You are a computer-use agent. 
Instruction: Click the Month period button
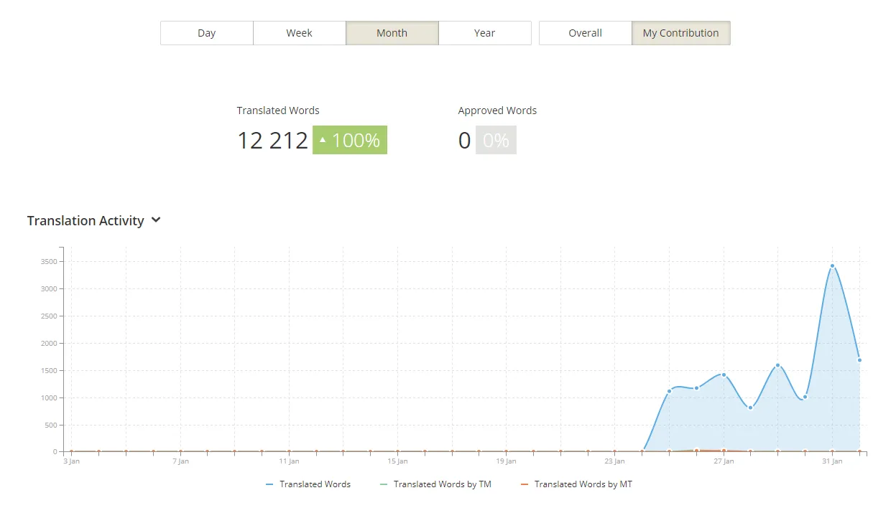pyautogui.click(x=392, y=33)
